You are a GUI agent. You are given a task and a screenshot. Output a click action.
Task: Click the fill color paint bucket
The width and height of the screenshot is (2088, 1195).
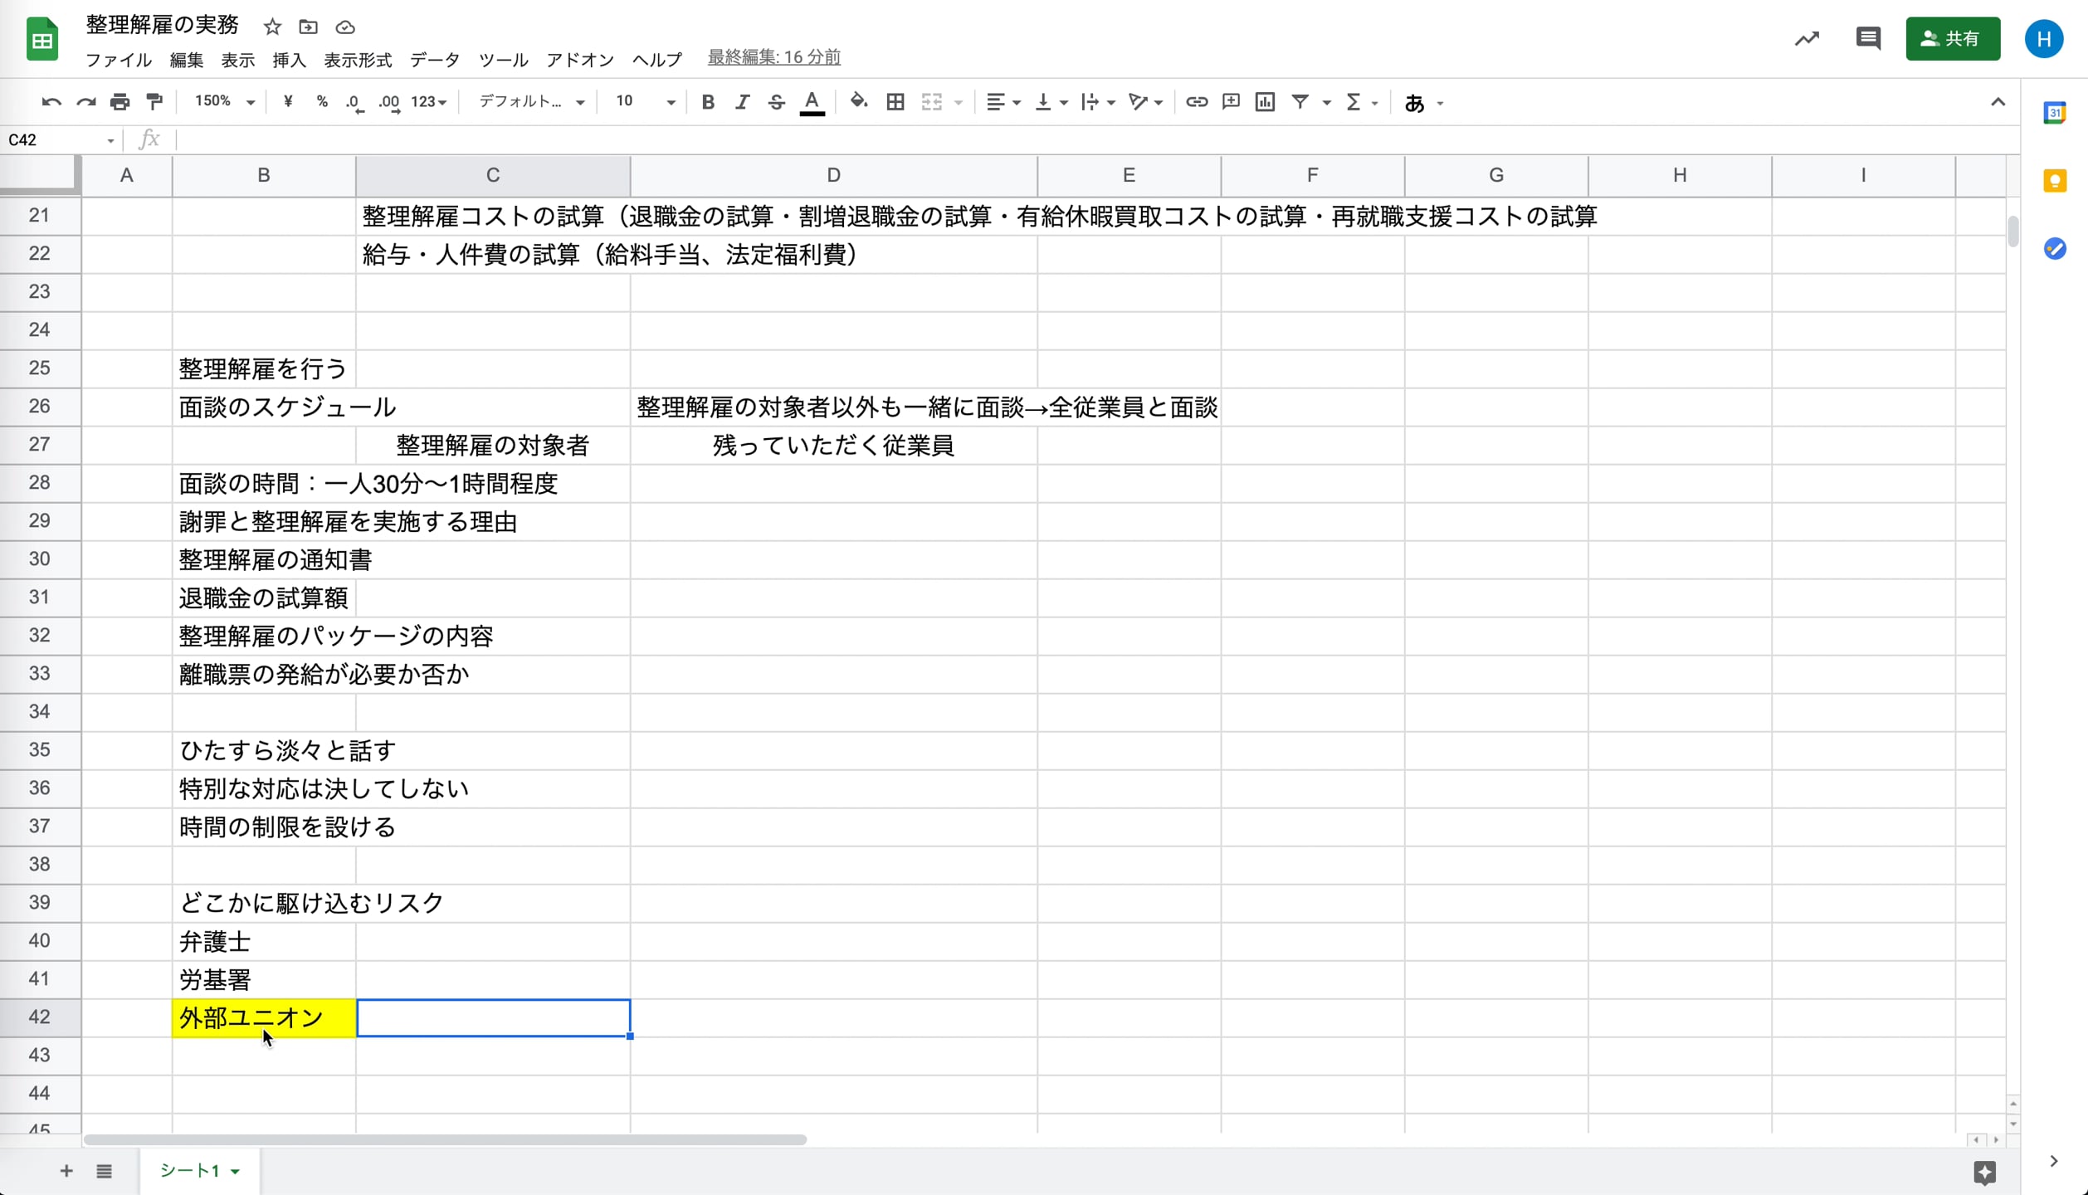coord(858,102)
